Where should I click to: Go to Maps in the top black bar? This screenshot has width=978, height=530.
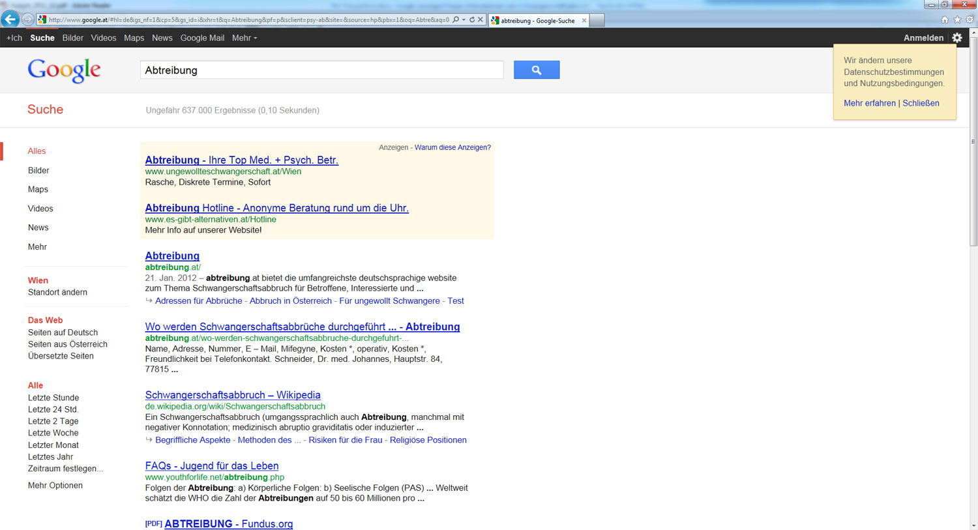pyautogui.click(x=134, y=38)
